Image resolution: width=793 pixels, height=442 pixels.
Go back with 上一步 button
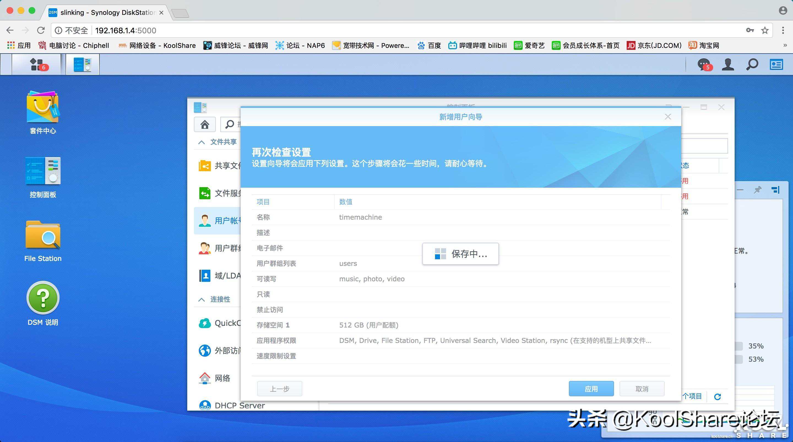[279, 389]
